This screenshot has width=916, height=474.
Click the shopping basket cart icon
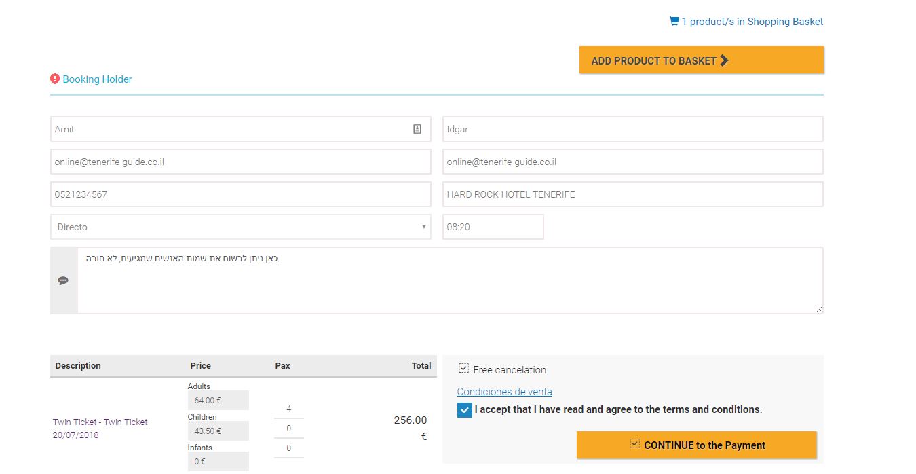(x=674, y=21)
